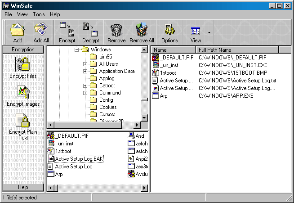Click down arrow of folder tree scrollbar
Viewport: 294px width, 203px height.
[144, 118]
